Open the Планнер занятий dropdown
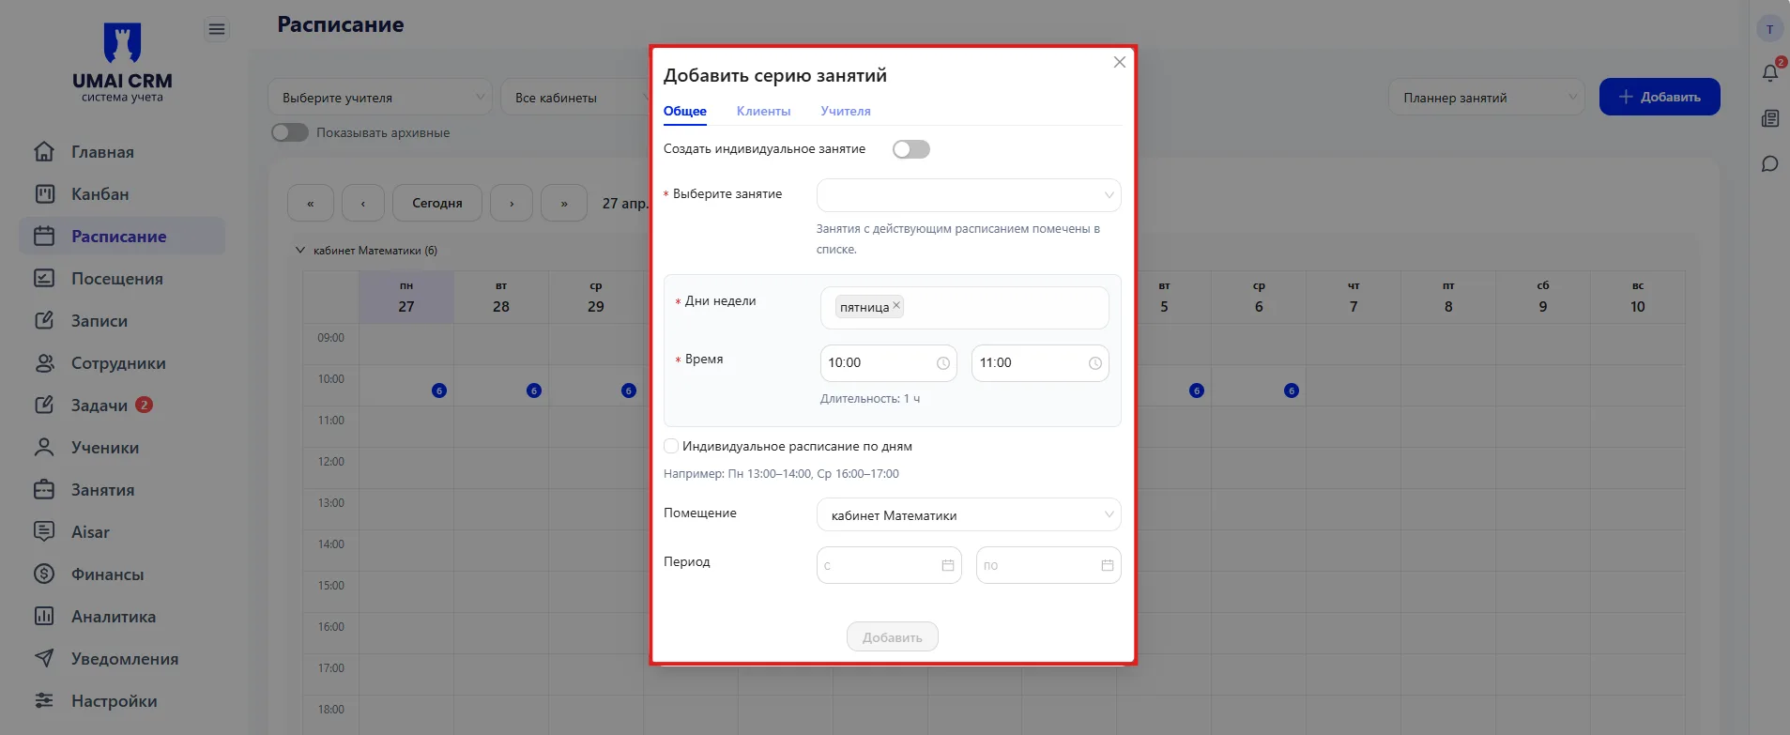The width and height of the screenshot is (1790, 735). pyautogui.click(x=1487, y=97)
